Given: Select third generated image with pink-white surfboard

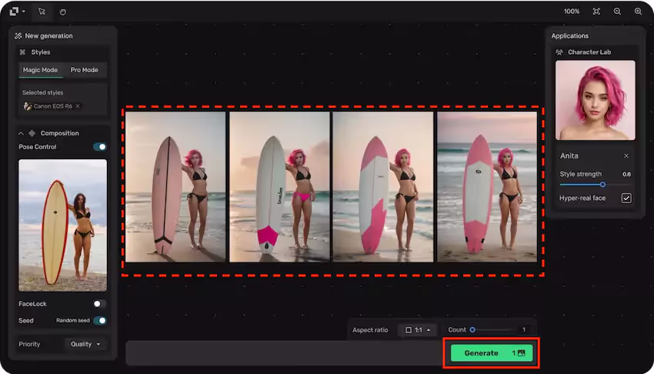Looking at the screenshot, I should coord(383,187).
